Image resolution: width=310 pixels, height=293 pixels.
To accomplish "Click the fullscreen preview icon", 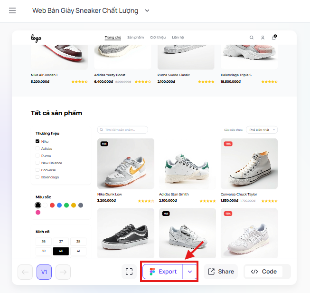I will click(x=129, y=272).
